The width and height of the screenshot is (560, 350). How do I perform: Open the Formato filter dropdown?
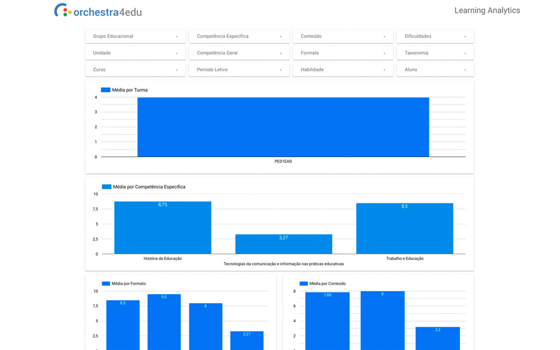343,53
